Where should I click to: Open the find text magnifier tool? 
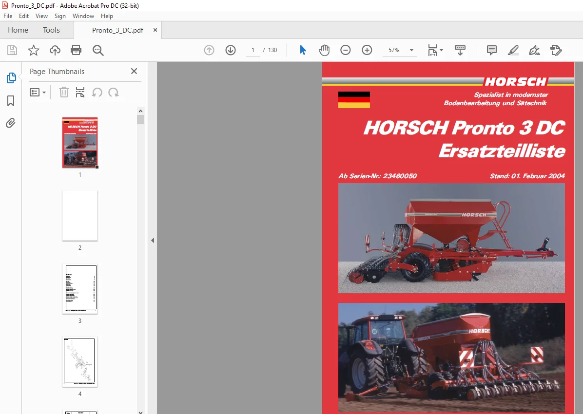(98, 50)
